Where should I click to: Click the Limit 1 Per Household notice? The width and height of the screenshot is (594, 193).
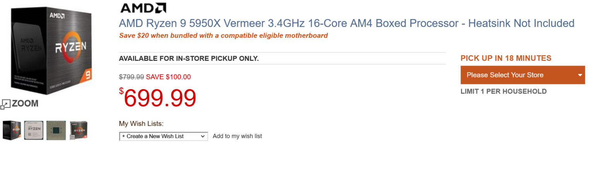[504, 92]
